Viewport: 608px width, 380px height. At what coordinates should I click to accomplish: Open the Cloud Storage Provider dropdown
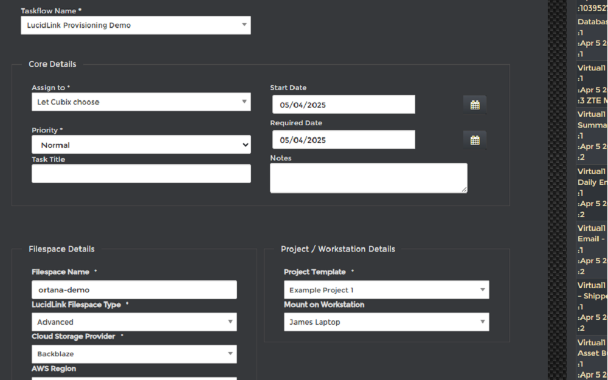pos(134,354)
